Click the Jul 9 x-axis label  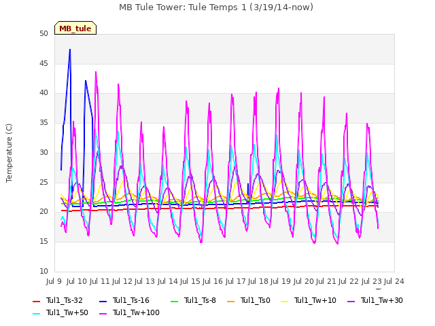[54, 281]
